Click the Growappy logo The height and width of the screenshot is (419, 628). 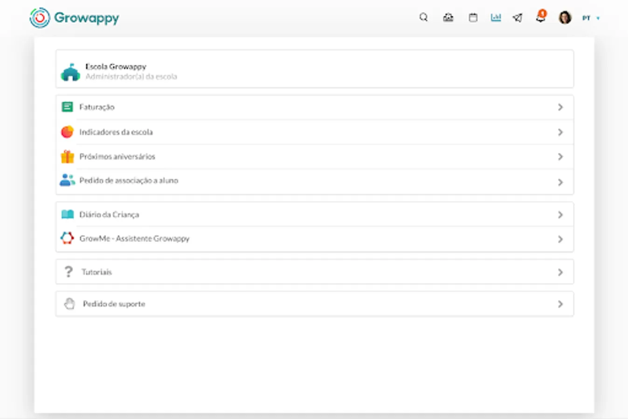pos(74,18)
